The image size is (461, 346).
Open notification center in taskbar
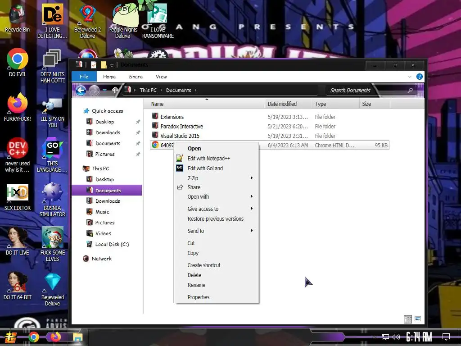446,337
